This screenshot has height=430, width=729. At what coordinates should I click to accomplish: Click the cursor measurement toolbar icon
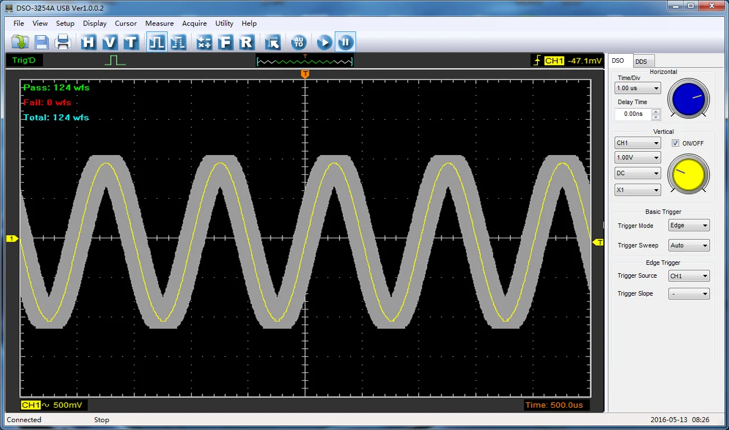pyautogui.click(x=273, y=42)
